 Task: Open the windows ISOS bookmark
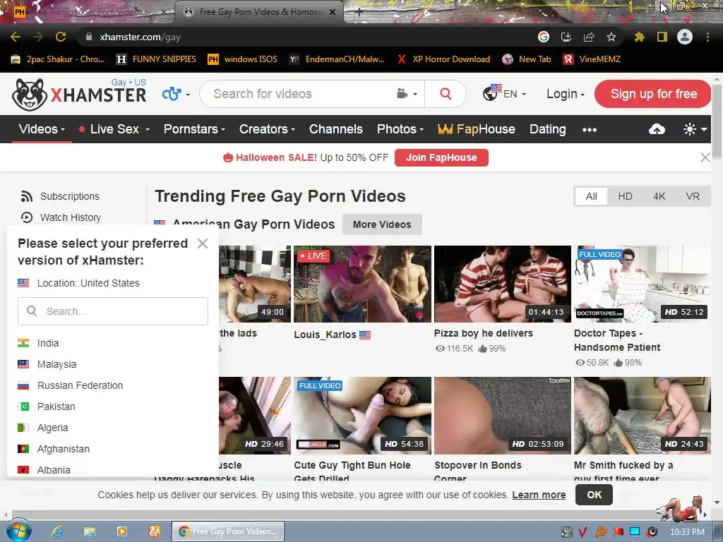pyautogui.click(x=243, y=59)
